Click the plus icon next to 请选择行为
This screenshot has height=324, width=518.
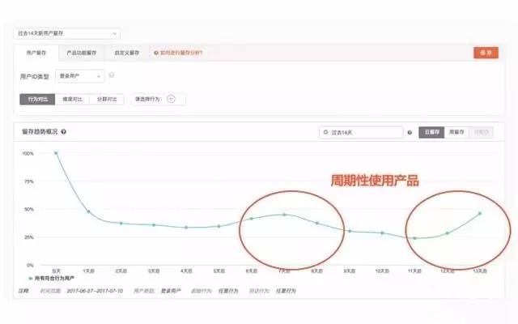(x=171, y=99)
